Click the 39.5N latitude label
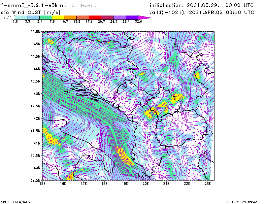 pos(35,180)
